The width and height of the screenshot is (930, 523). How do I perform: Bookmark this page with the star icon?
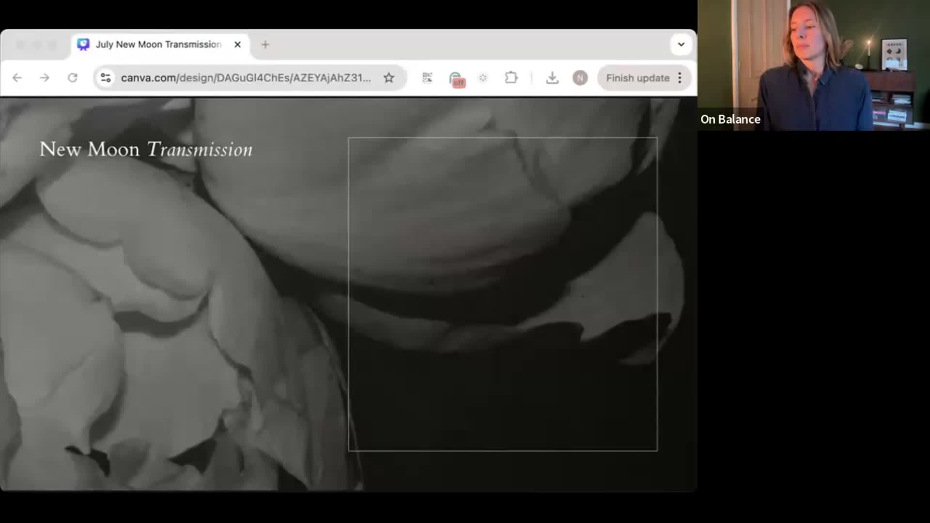click(x=388, y=78)
